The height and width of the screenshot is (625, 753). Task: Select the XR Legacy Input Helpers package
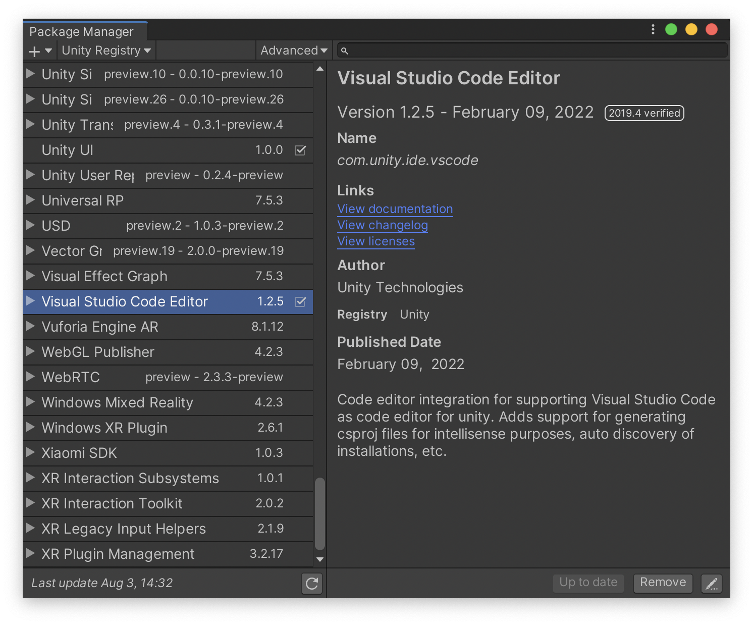[168, 529]
